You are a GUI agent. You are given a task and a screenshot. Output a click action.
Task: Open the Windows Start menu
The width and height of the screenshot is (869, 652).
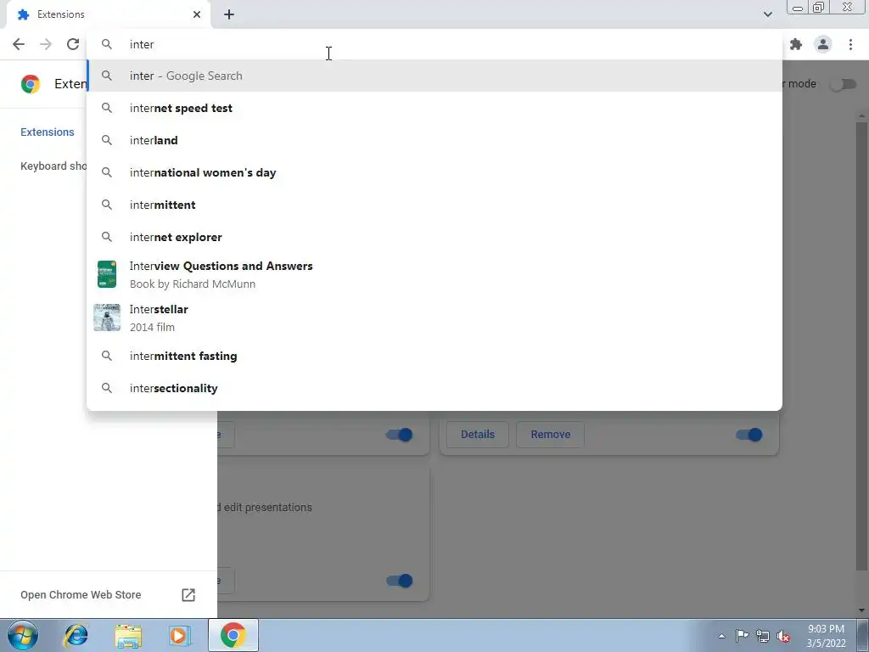22,635
